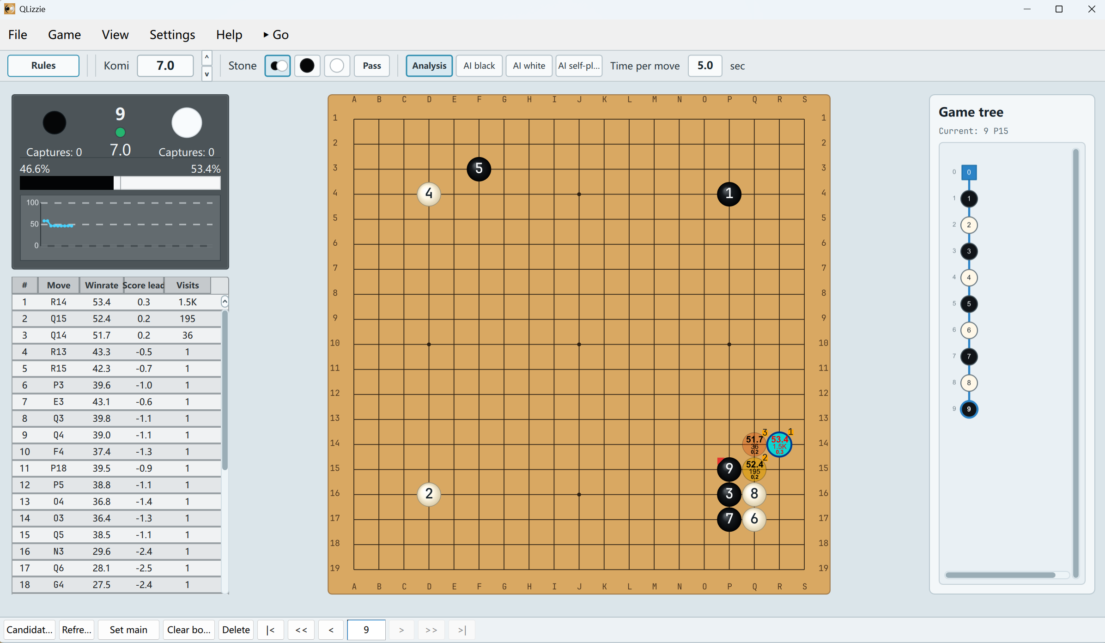
Task: Toggle the Analysis mode button
Action: pyautogui.click(x=429, y=66)
